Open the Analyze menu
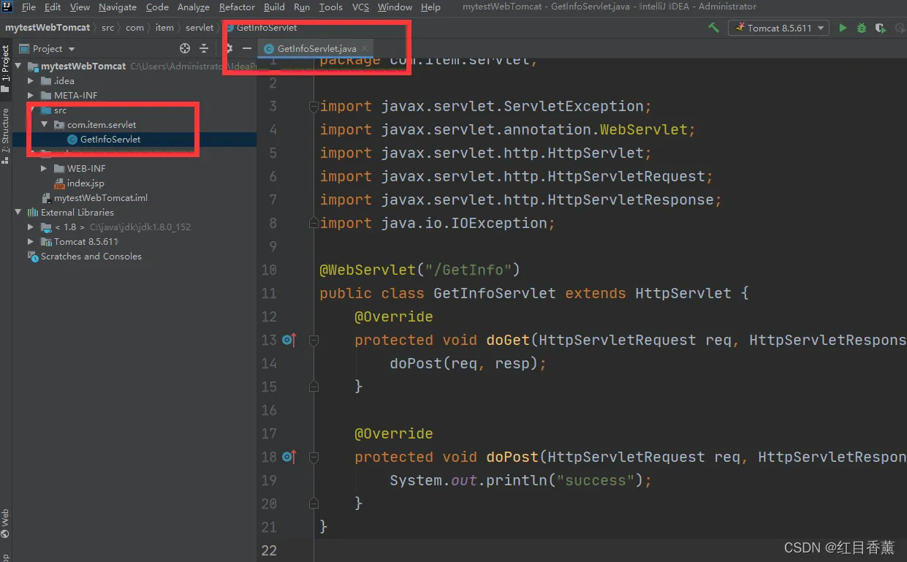The height and width of the screenshot is (562, 907). point(194,7)
